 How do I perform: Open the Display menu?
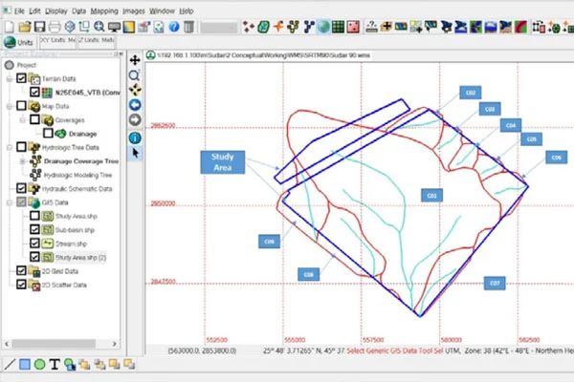click(56, 11)
